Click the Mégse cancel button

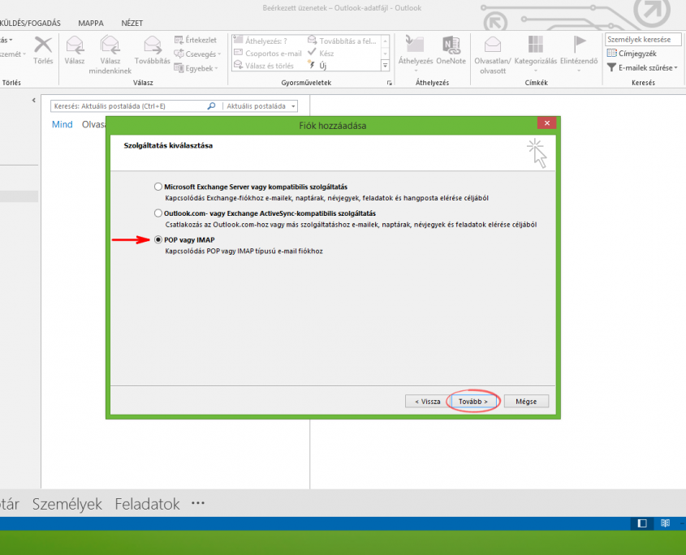coord(526,401)
